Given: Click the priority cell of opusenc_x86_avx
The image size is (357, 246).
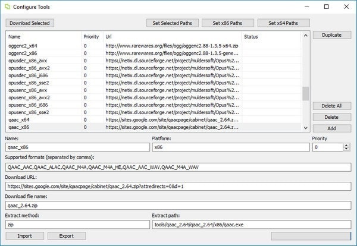Looking at the screenshot, I should [92, 90].
